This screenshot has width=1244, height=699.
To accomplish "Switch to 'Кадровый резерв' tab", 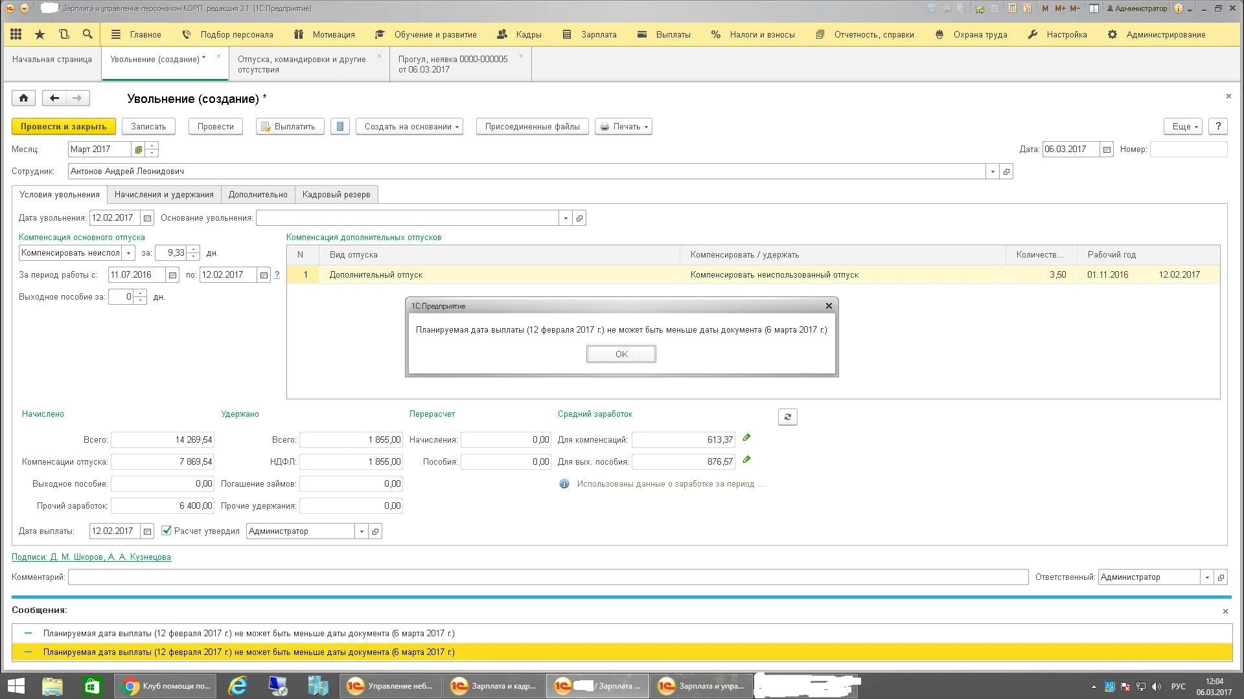I will click(x=336, y=194).
